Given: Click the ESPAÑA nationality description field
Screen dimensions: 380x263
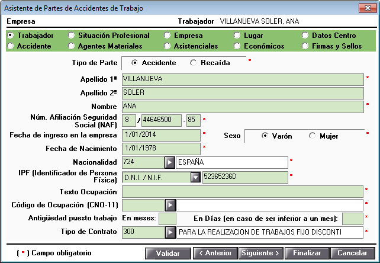Looking at the screenshot, I should [x=232, y=162].
